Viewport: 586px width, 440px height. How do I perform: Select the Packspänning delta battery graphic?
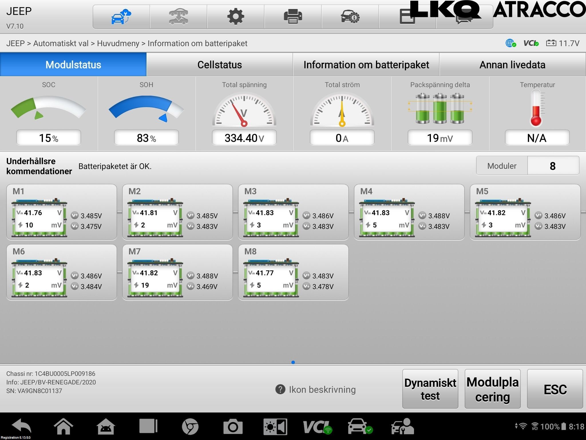pyautogui.click(x=440, y=108)
